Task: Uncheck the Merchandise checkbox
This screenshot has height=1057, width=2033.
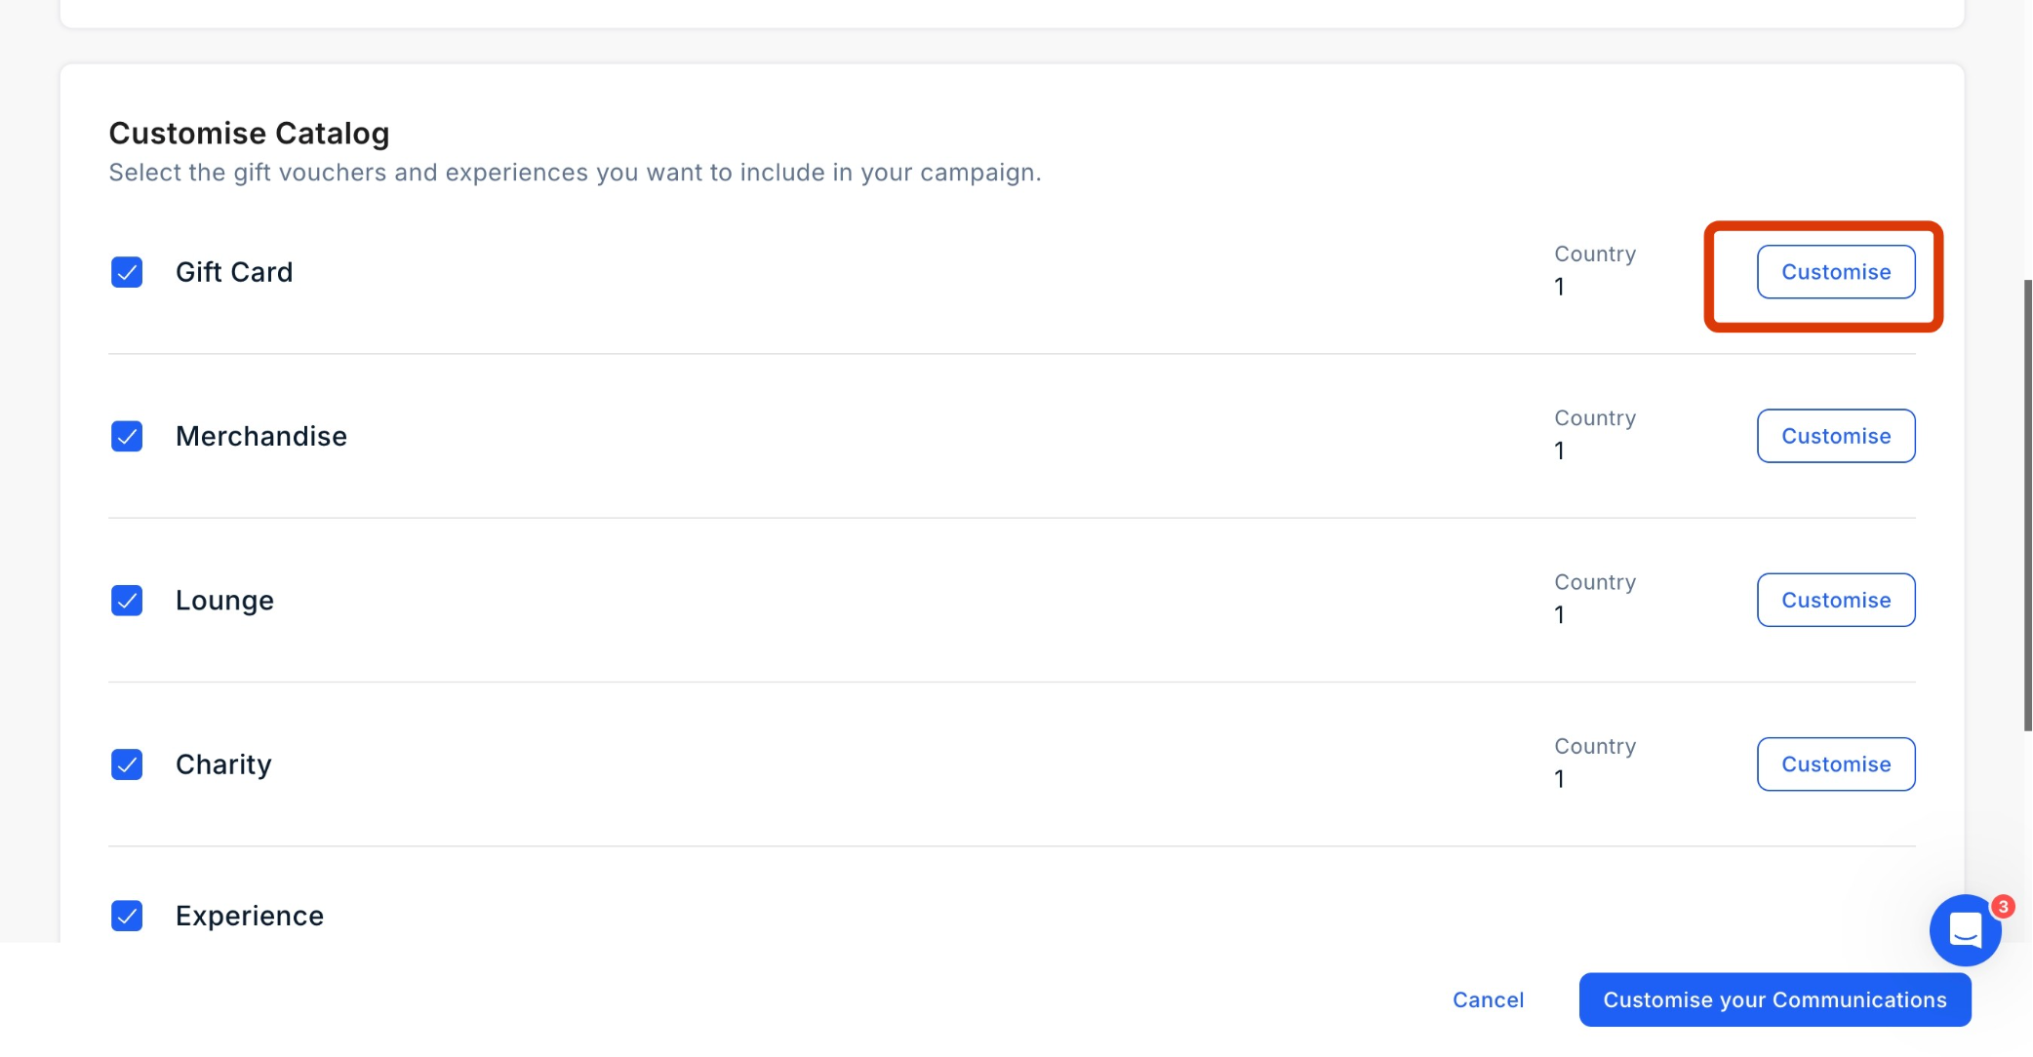Action: [x=127, y=436]
